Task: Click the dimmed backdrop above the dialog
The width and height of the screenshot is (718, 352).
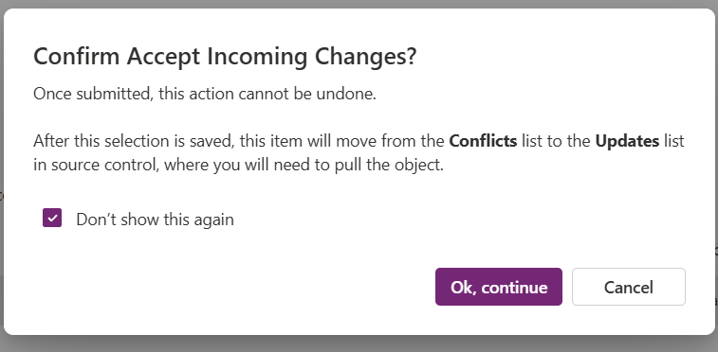Action: tap(359, 4)
